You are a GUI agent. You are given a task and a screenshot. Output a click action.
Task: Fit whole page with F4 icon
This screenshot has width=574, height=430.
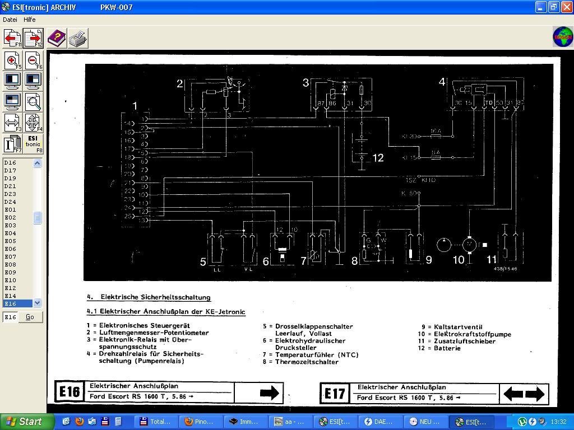coord(33,122)
